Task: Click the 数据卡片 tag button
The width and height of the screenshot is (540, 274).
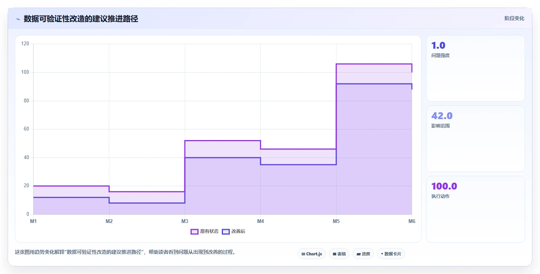Action: click(x=391, y=254)
